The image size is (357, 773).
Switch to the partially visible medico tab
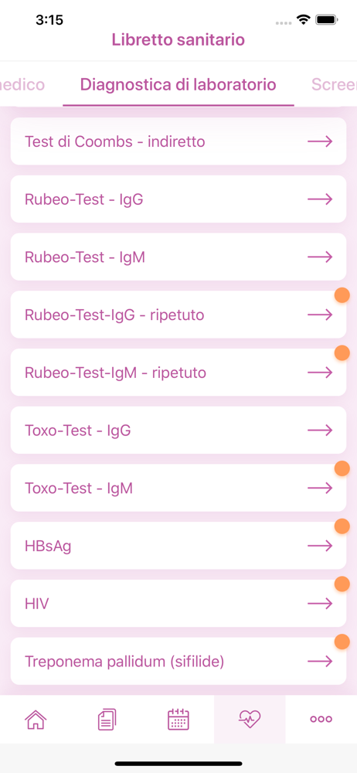click(x=22, y=85)
